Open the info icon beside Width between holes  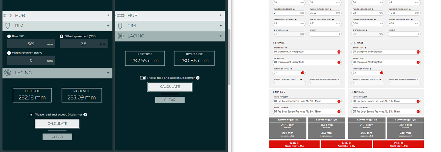pos(9,53)
